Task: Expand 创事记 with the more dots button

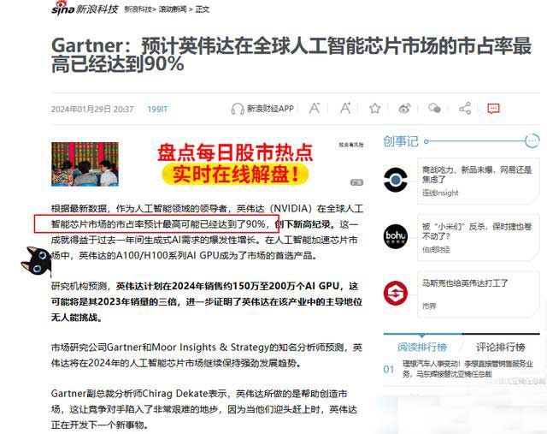Action: (530, 141)
